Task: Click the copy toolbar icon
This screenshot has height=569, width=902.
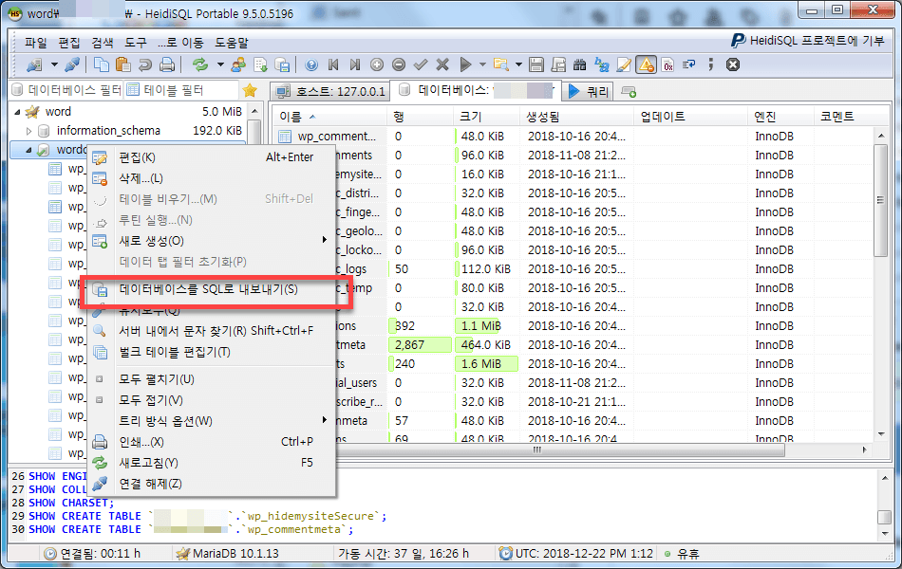Action: pos(102,64)
